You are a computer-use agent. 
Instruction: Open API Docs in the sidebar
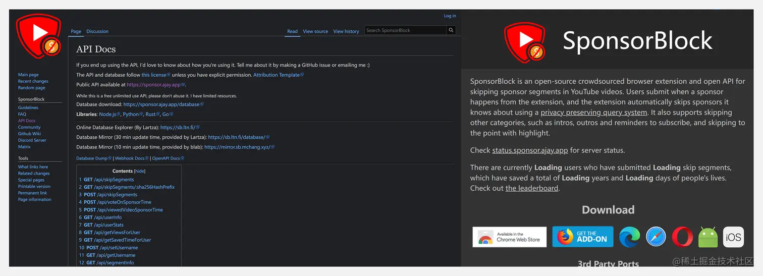[x=27, y=121]
